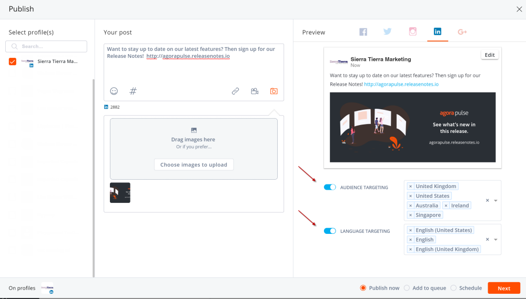Click the uploaded image thumbnail
The height and width of the screenshot is (299, 526).
[x=120, y=193]
